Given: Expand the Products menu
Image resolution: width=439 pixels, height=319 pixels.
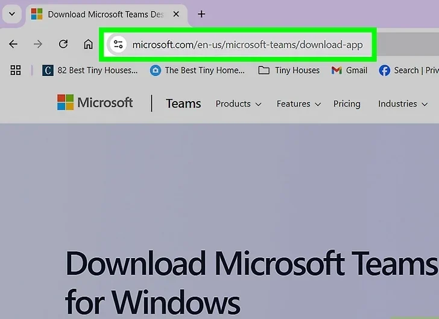Looking at the screenshot, I should tap(238, 104).
